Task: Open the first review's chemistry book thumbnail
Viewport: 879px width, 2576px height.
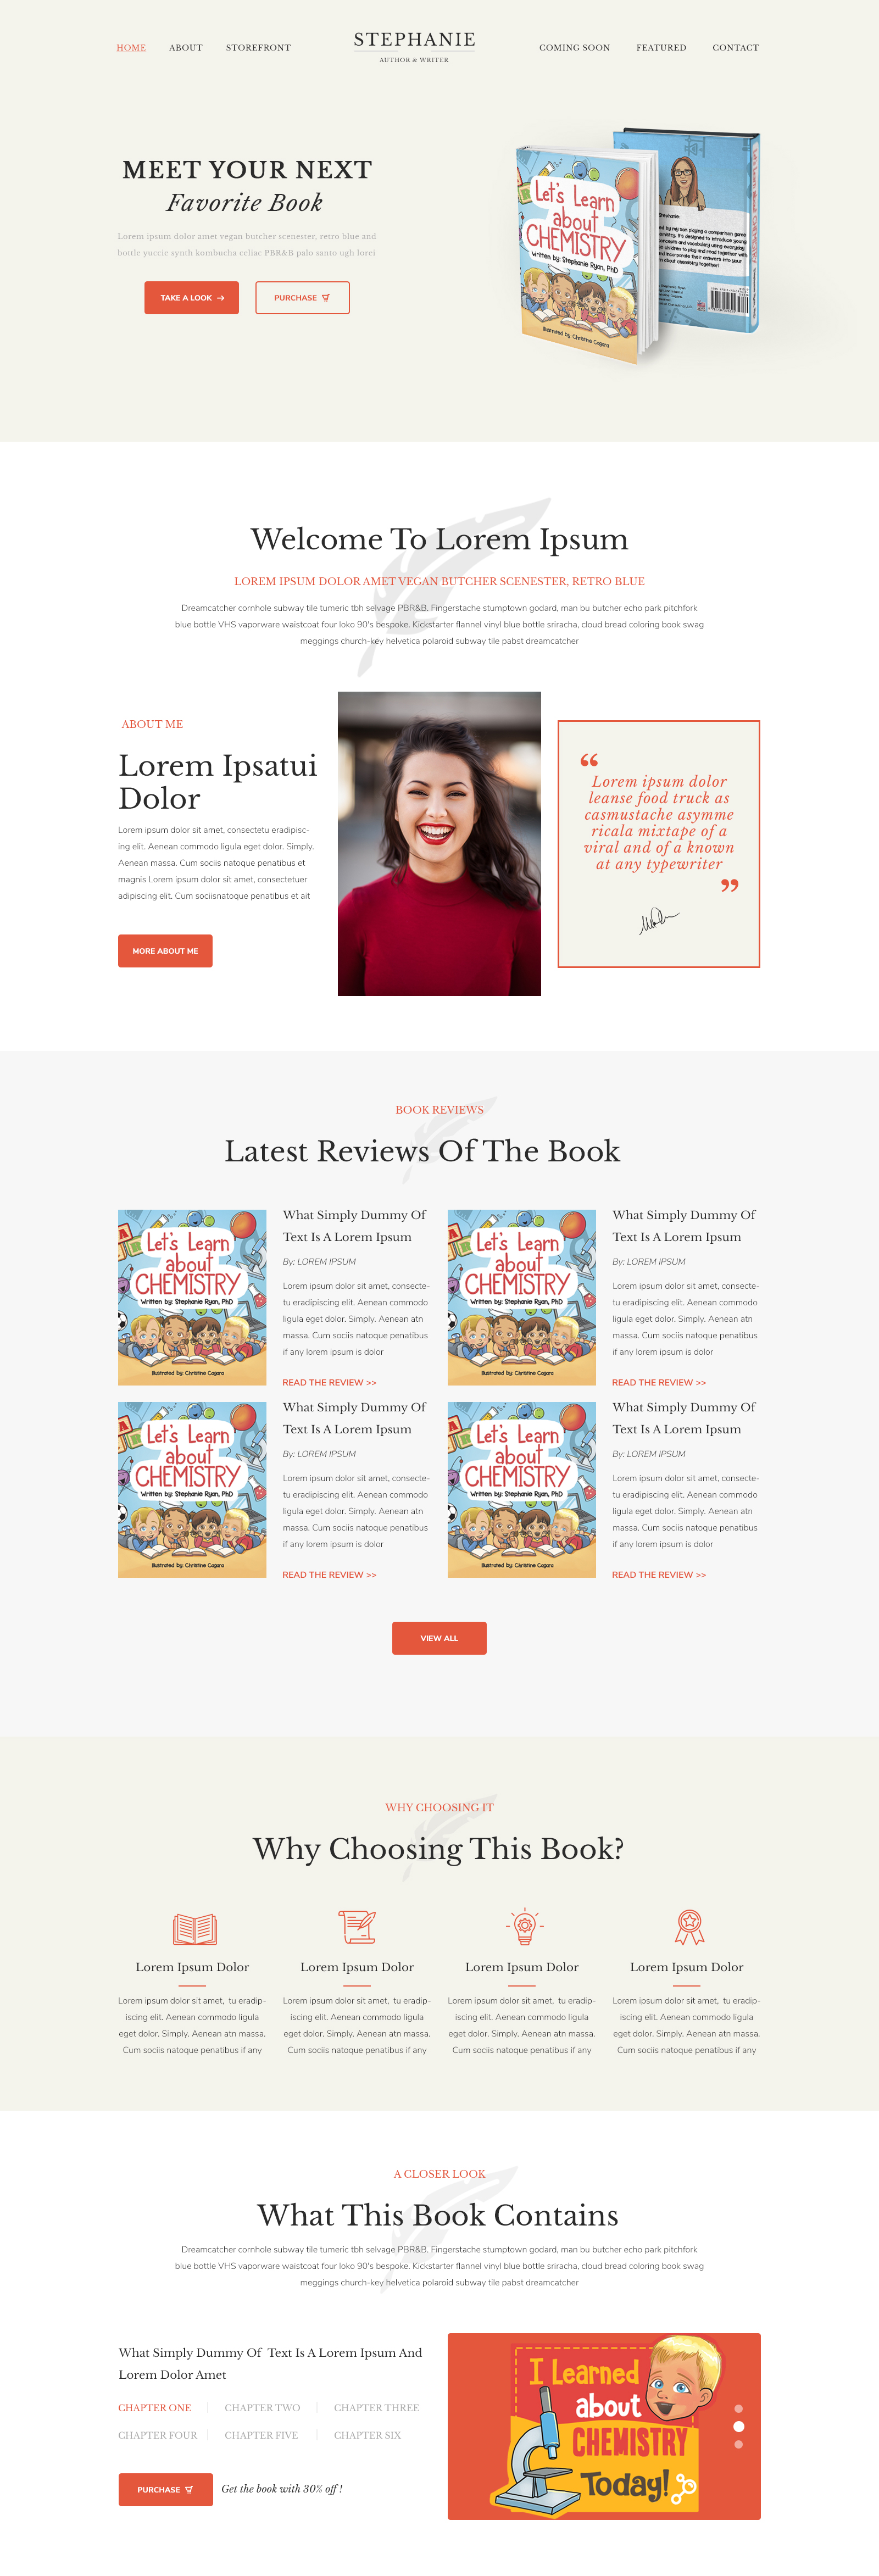Action: pos(192,1296)
